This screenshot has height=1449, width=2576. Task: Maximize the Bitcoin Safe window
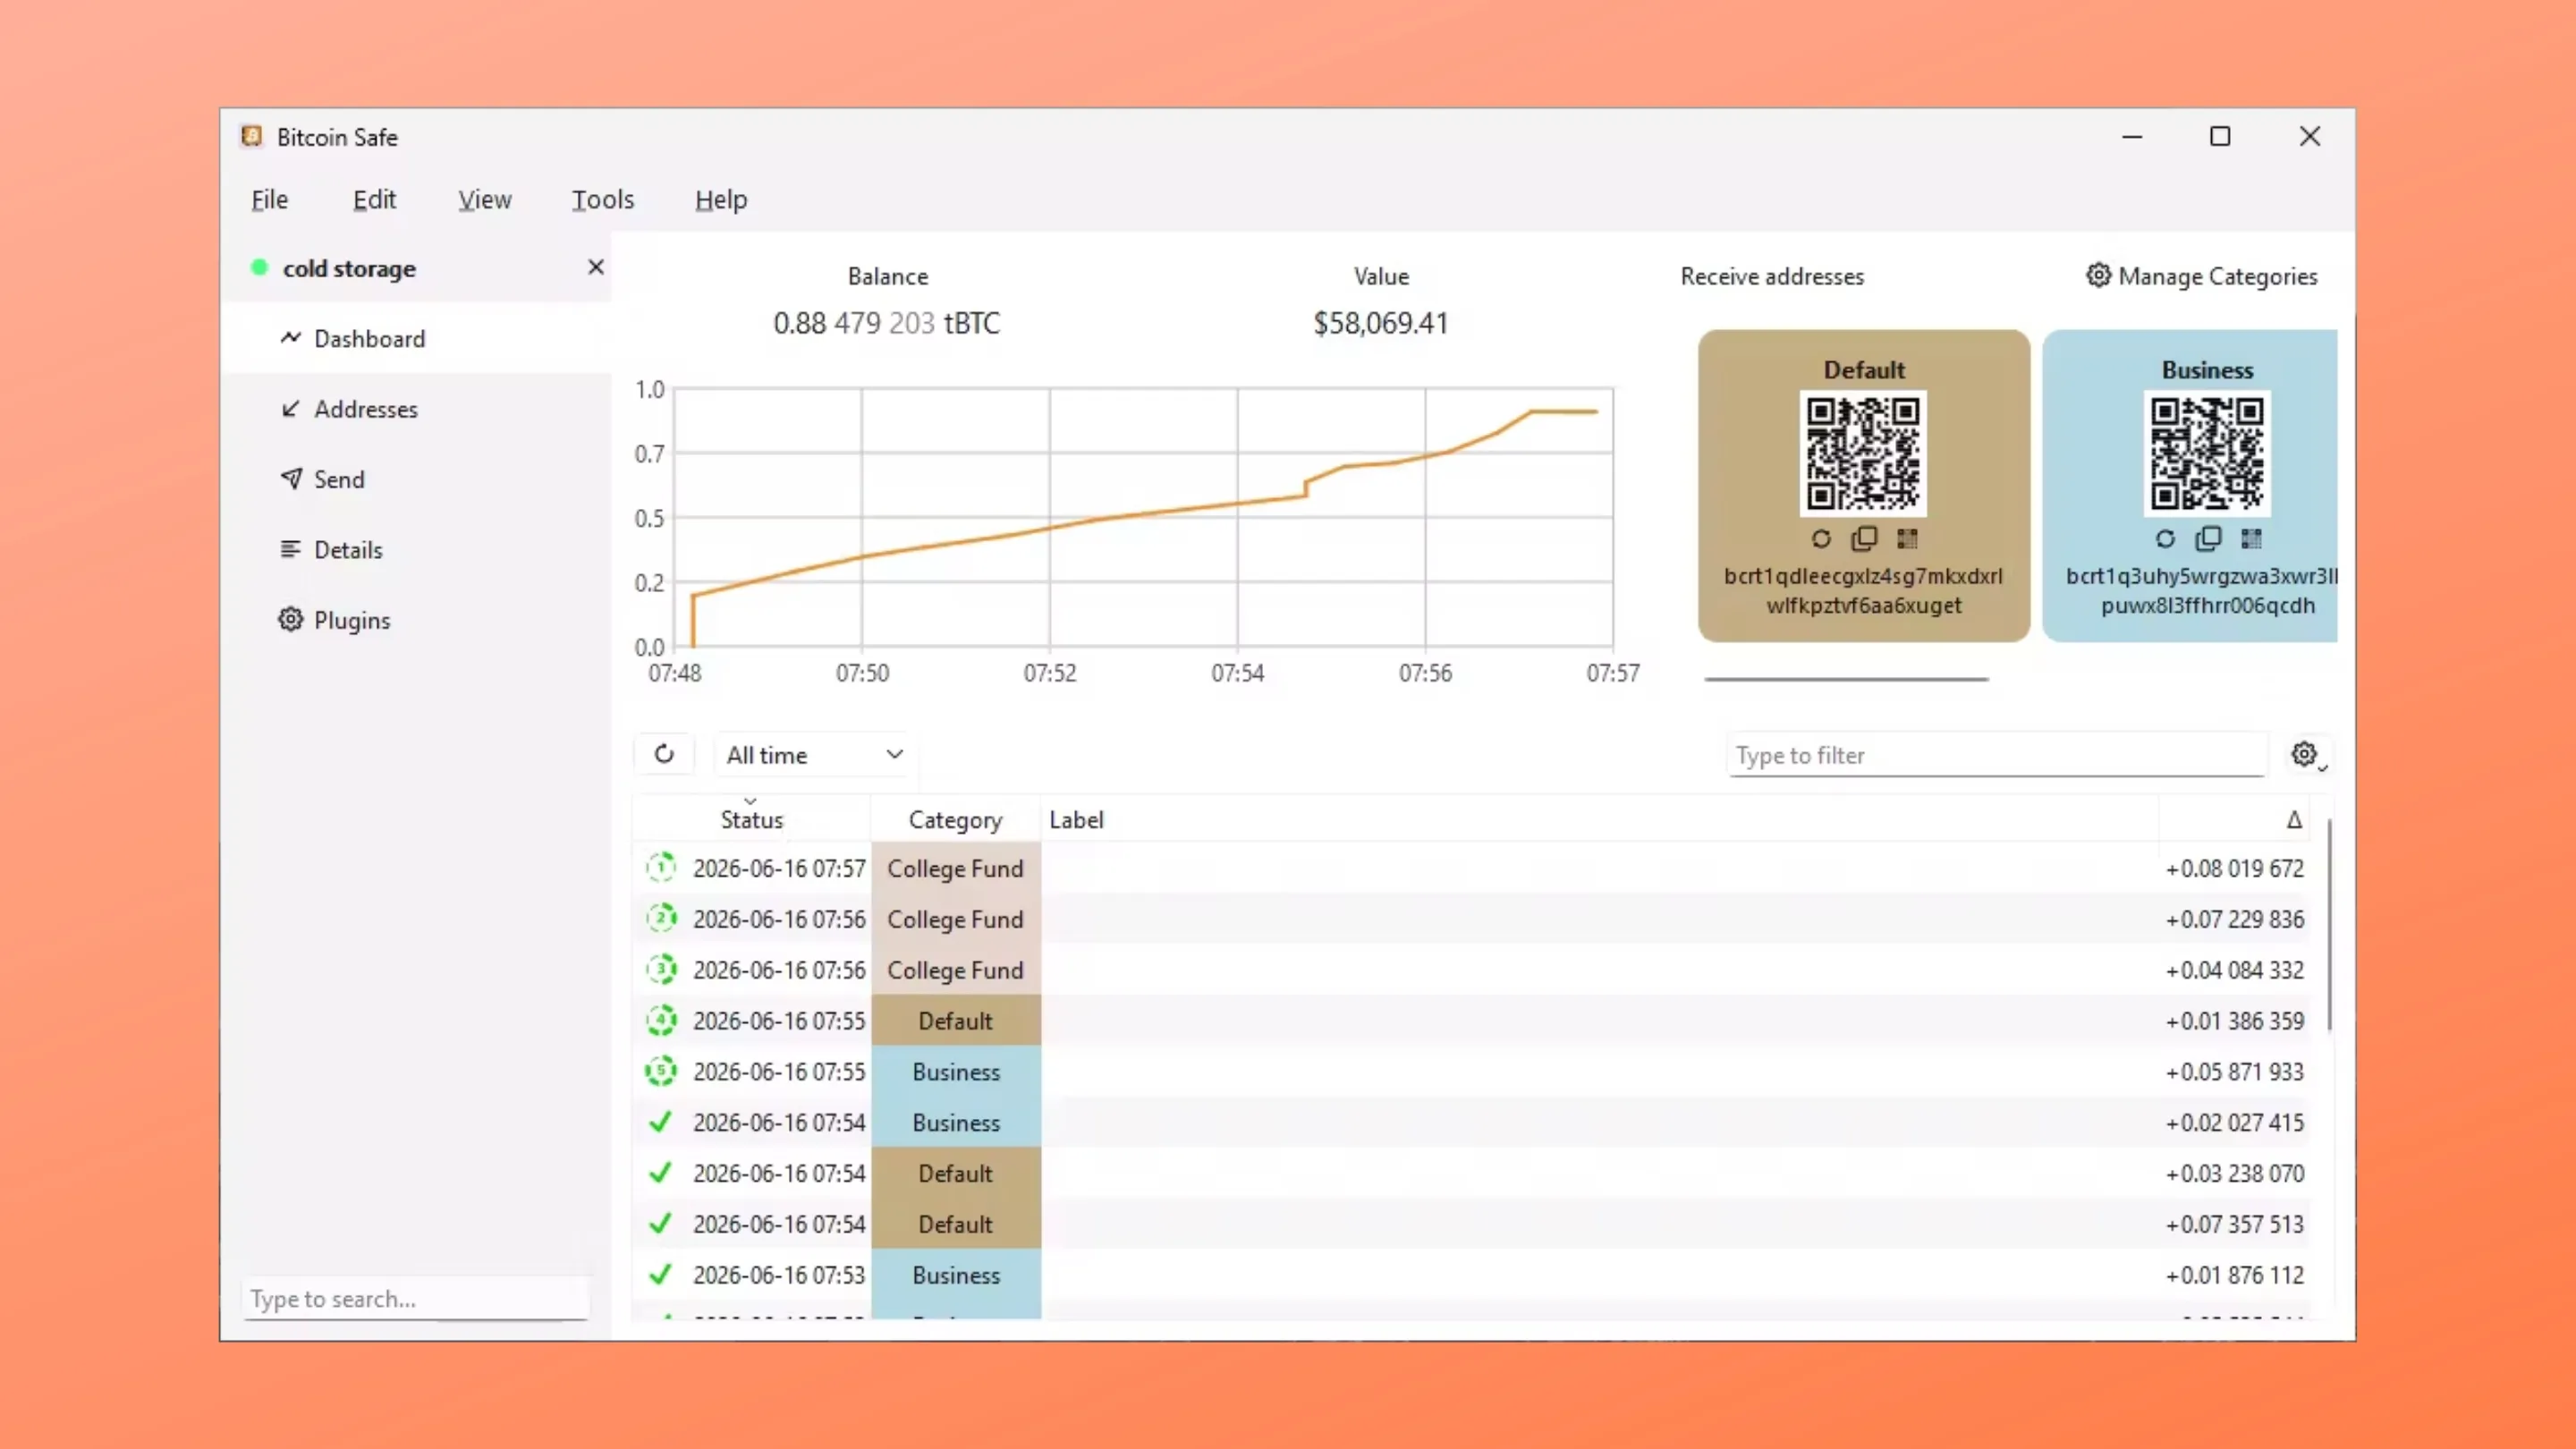point(2220,136)
